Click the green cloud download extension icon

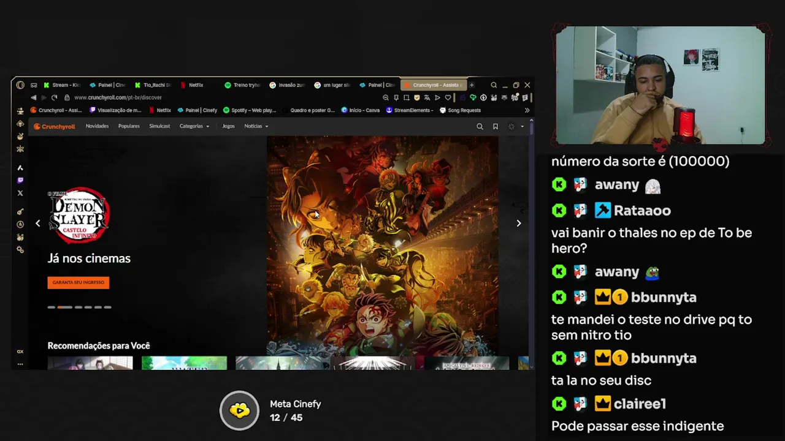point(473,97)
